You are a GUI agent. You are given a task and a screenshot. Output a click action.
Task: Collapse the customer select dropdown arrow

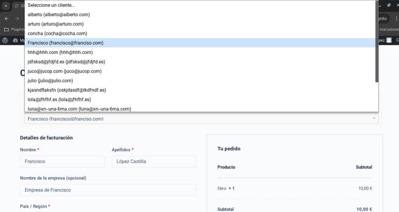point(374,118)
